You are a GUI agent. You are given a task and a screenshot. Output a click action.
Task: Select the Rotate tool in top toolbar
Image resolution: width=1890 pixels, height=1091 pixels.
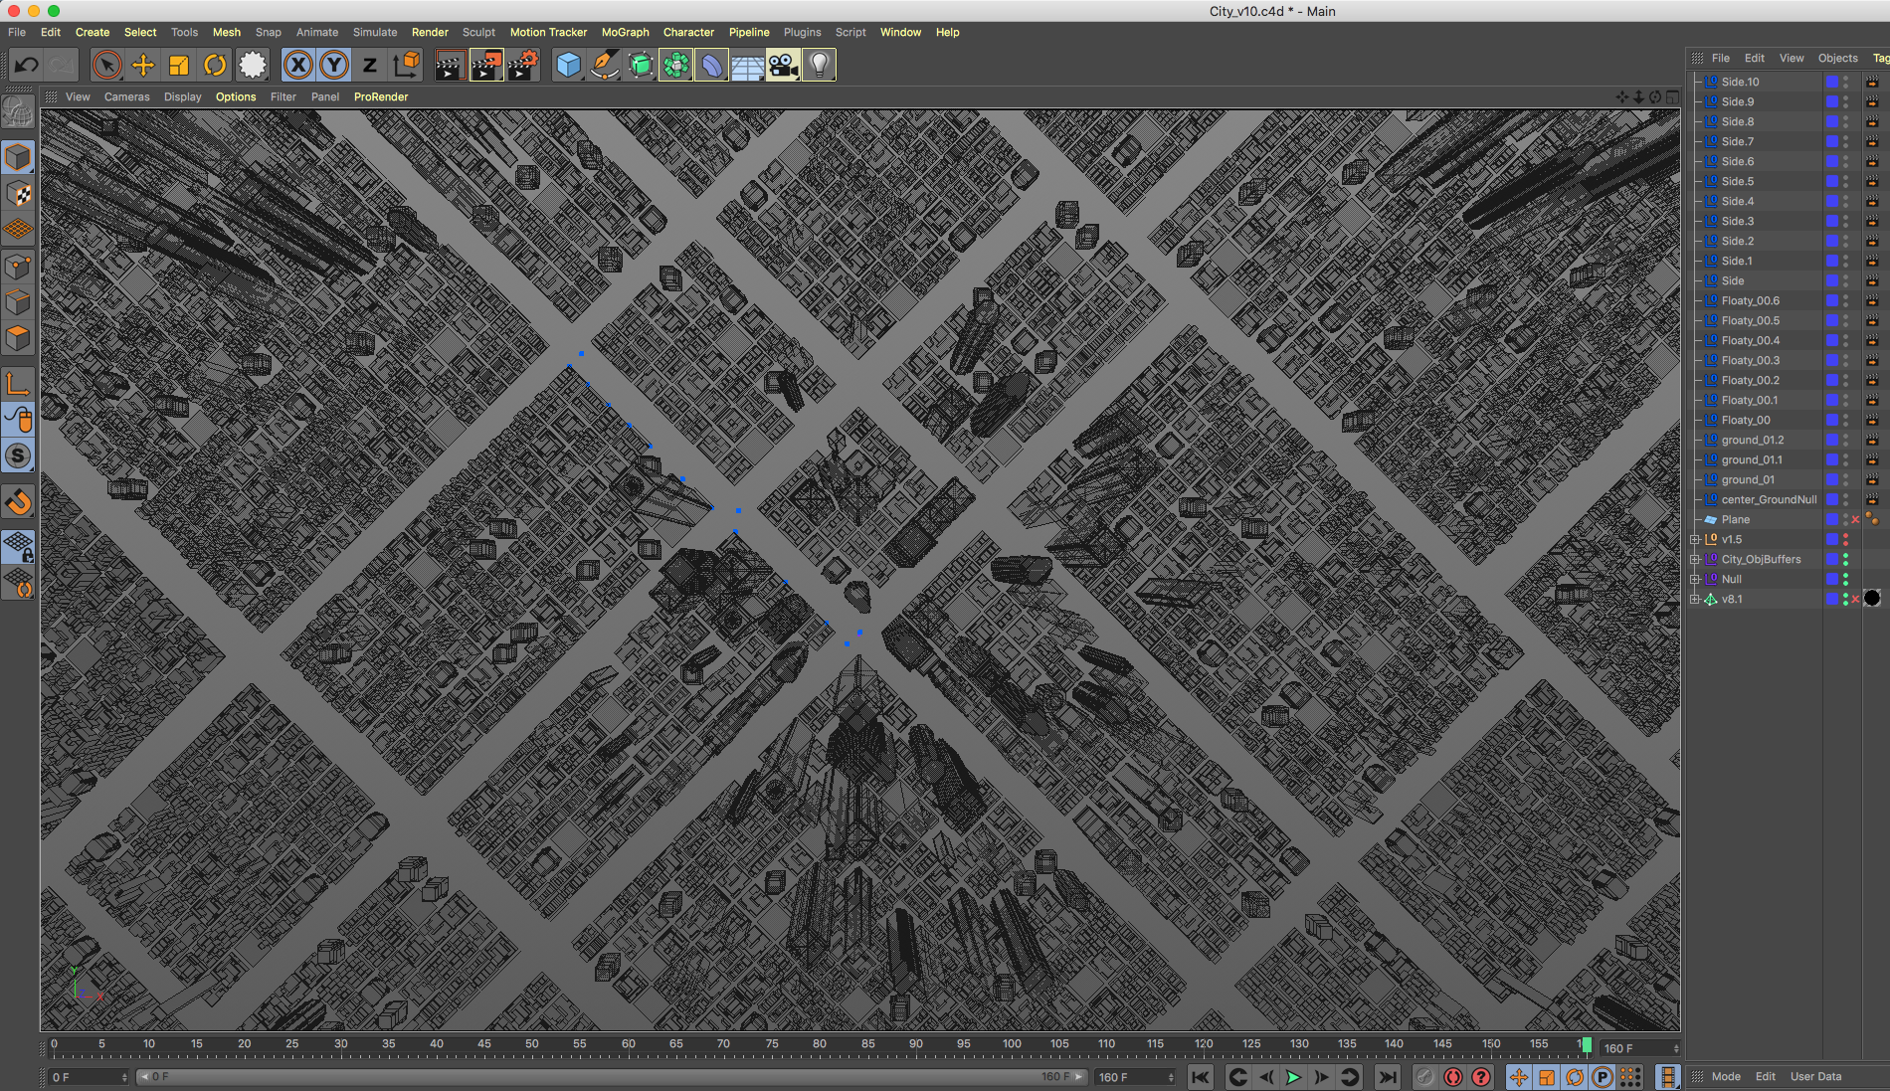tap(215, 66)
